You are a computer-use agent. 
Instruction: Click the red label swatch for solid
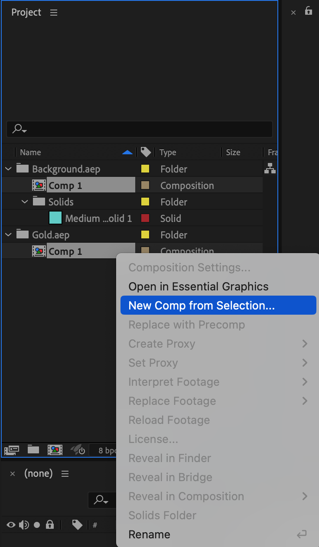[145, 218]
